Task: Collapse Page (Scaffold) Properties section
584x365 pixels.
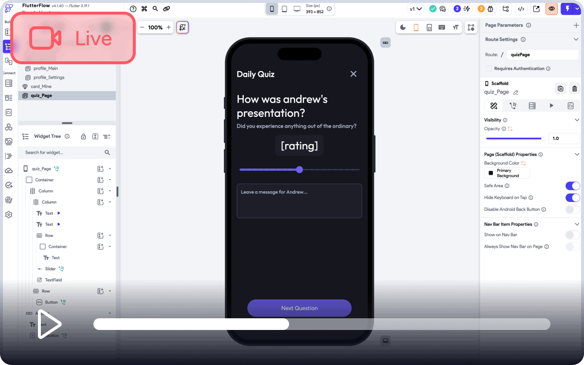Action: click(x=577, y=154)
